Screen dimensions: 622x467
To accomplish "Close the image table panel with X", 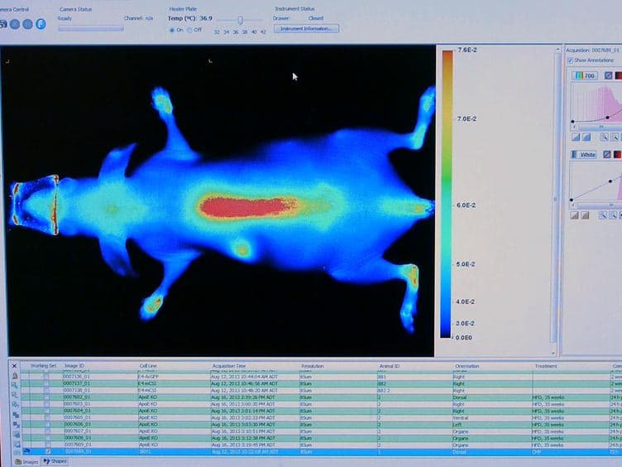I will (x=14, y=366).
